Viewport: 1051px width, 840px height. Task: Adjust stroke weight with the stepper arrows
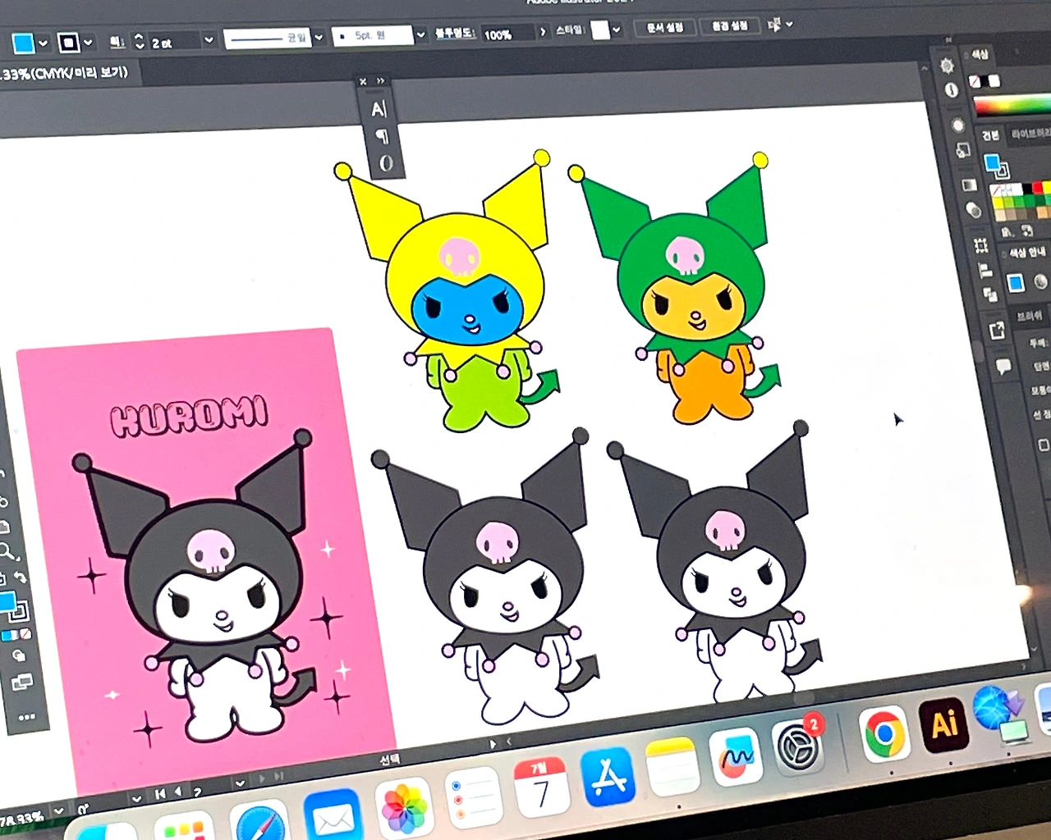[139, 41]
